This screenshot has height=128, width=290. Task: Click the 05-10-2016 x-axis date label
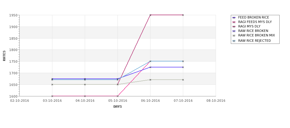point(117,101)
